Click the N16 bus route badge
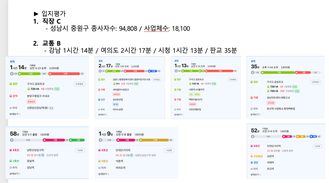This screenshot has width=329, height=183. click(x=116, y=104)
